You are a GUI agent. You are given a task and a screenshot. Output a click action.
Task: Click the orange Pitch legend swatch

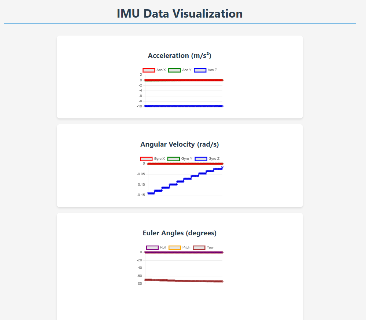click(174, 247)
